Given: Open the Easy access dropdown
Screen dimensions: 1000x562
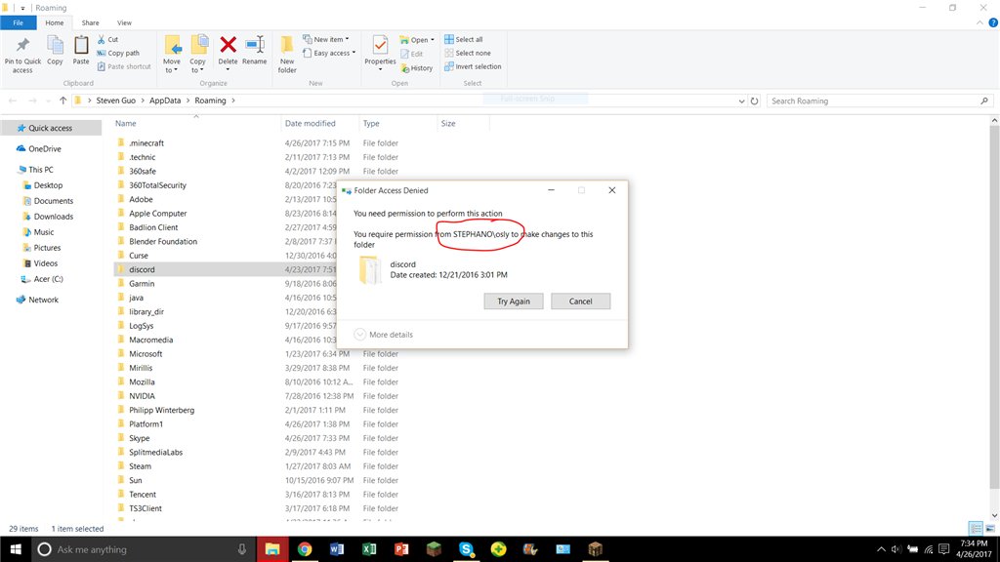Looking at the screenshot, I should (x=329, y=53).
